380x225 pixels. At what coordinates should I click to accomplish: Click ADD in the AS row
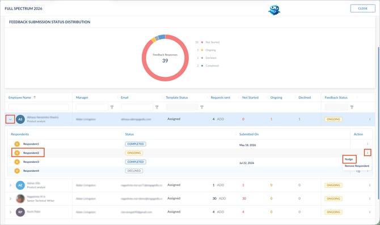(x=220, y=119)
